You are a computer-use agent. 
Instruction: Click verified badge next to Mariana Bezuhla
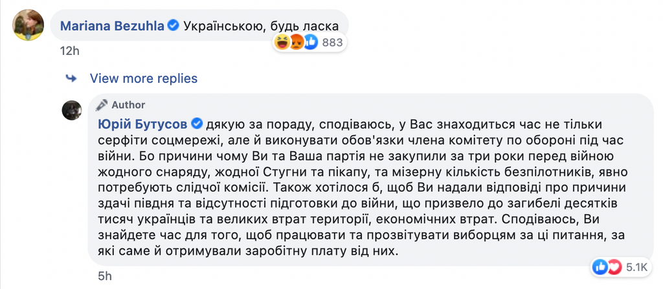(173, 26)
